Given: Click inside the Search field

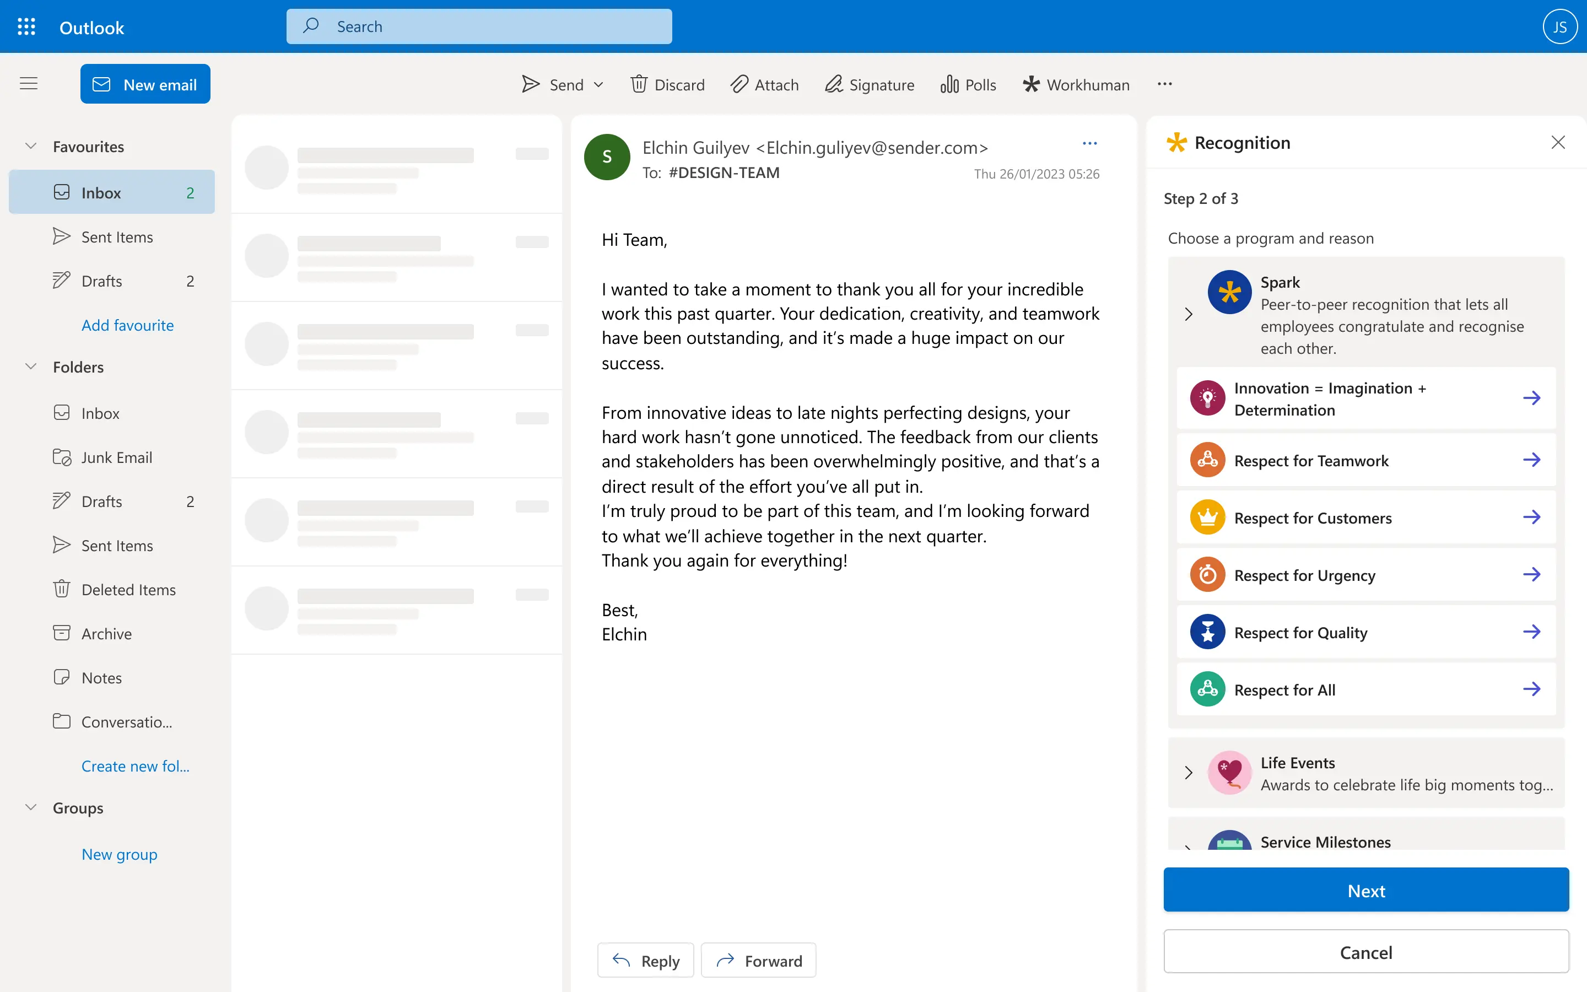Looking at the screenshot, I should (x=479, y=26).
